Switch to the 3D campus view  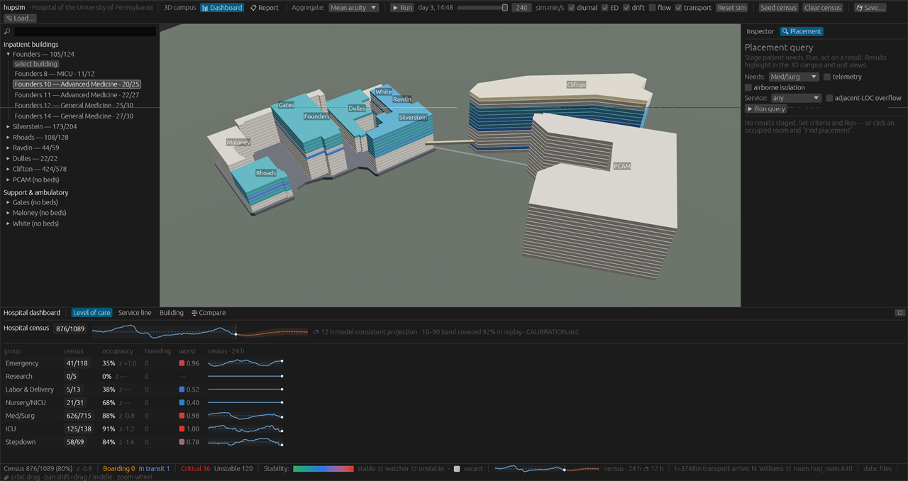[180, 8]
